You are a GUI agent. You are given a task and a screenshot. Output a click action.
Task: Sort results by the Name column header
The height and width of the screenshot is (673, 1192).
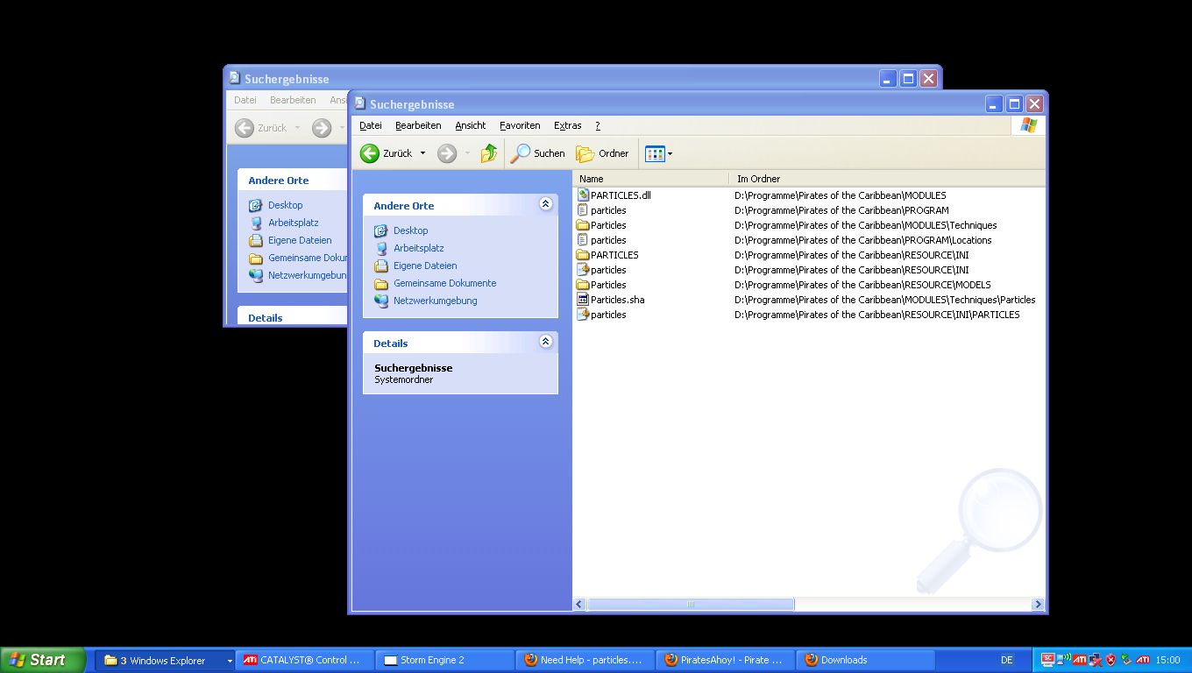pyautogui.click(x=651, y=179)
